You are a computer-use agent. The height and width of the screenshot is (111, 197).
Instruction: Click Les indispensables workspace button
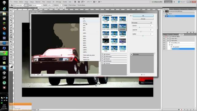click(157, 2)
